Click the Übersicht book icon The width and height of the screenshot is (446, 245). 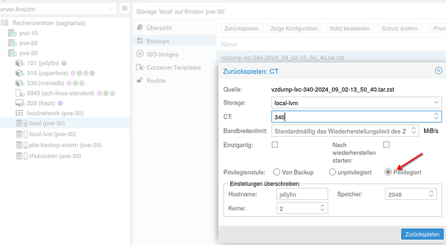(x=140, y=28)
